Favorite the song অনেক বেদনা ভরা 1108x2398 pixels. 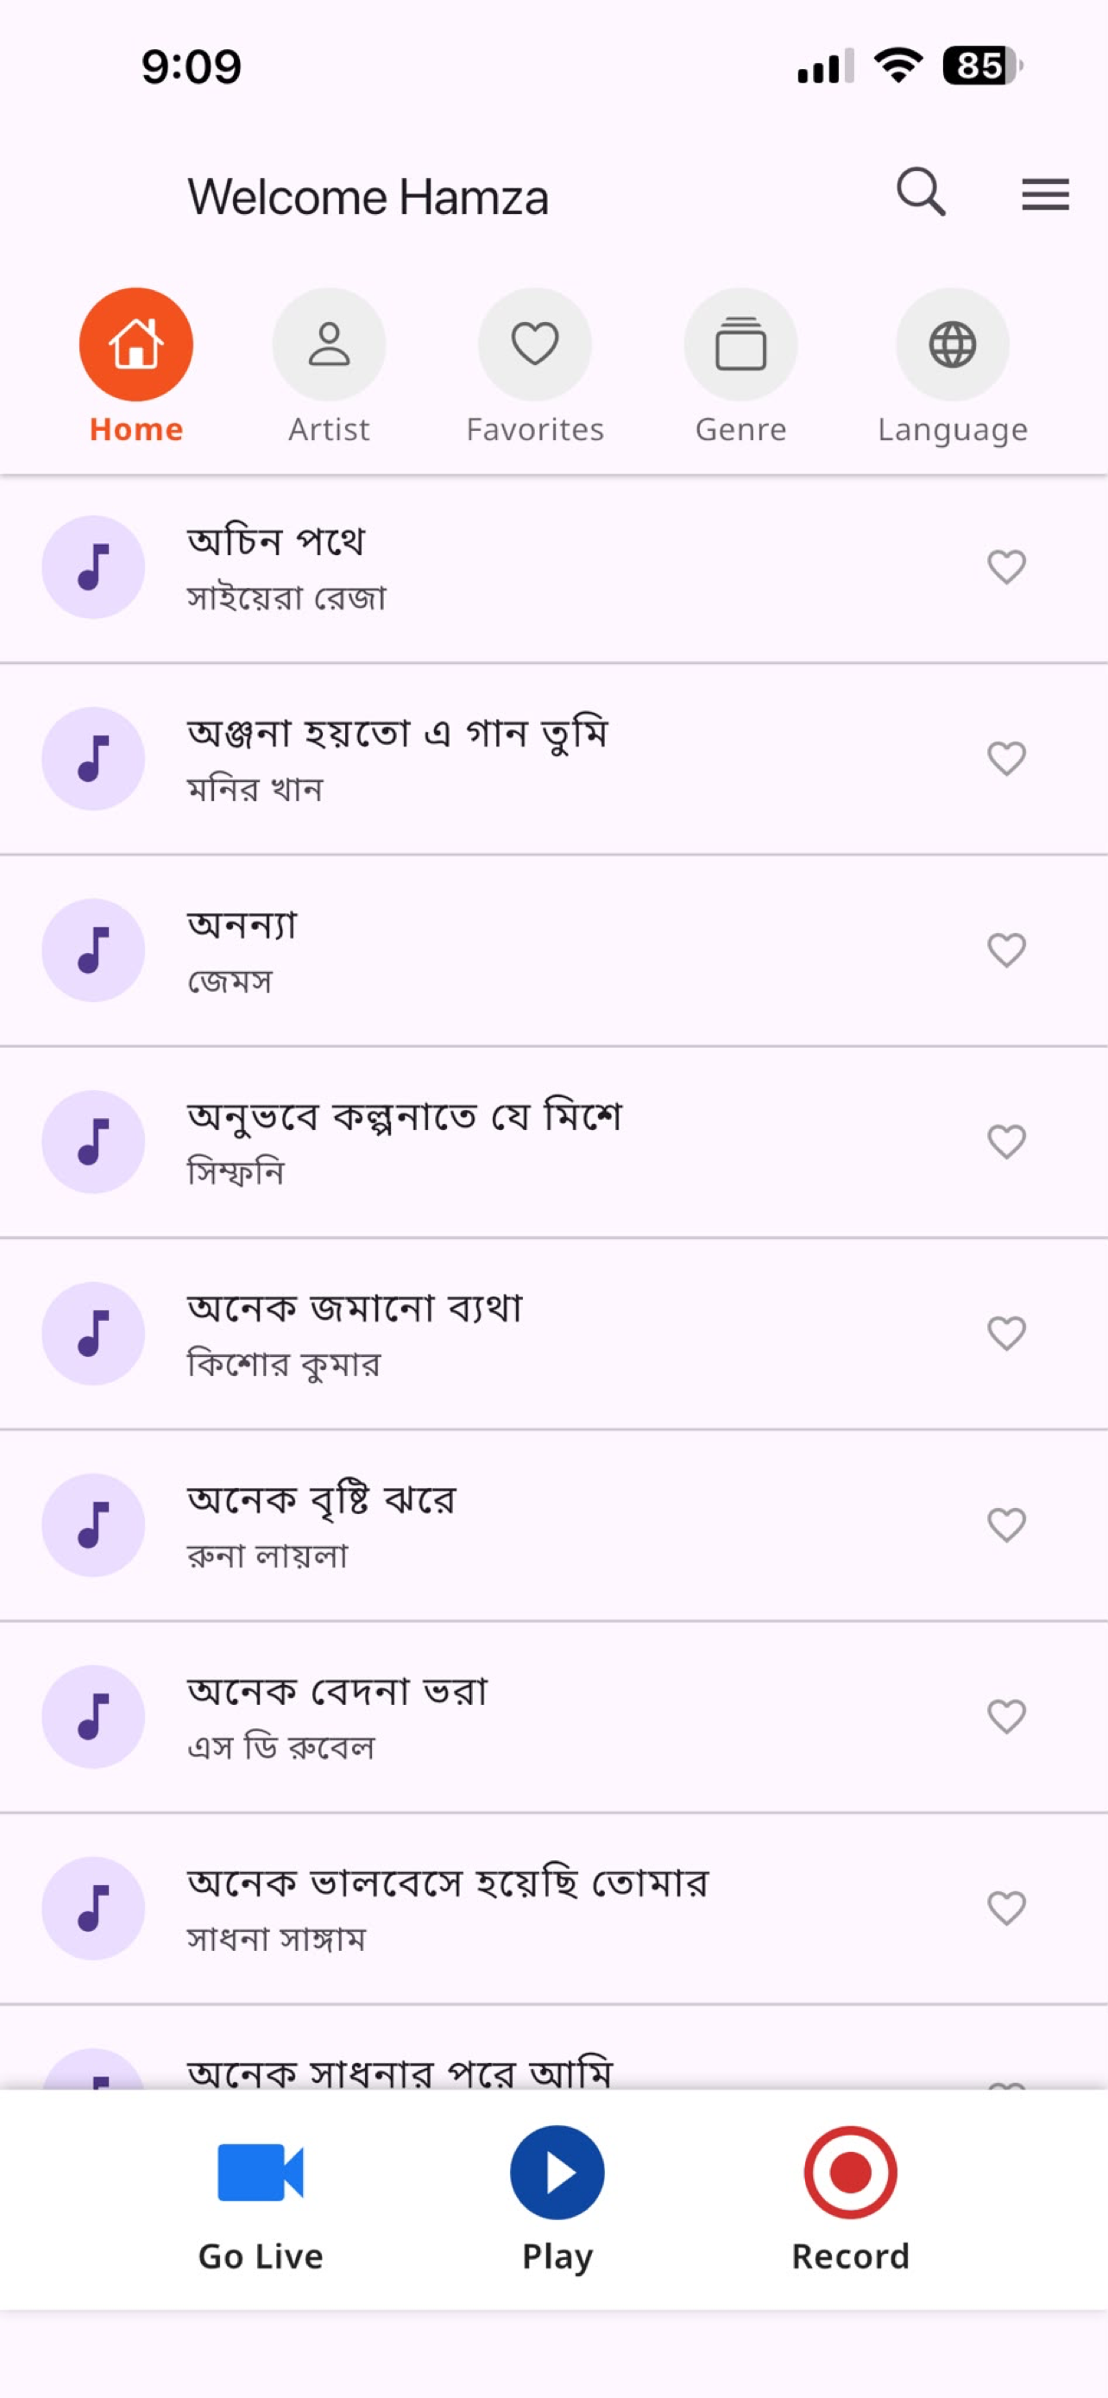[x=1006, y=1717]
